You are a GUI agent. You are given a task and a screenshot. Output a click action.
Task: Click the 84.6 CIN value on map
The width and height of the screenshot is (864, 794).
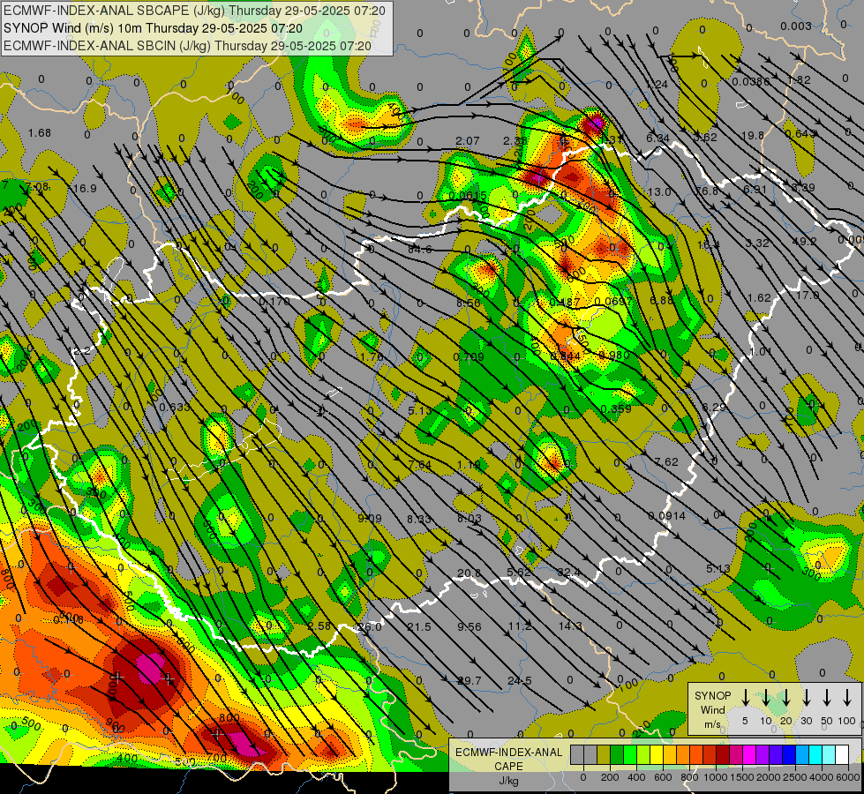pyautogui.click(x=420, y=250)
